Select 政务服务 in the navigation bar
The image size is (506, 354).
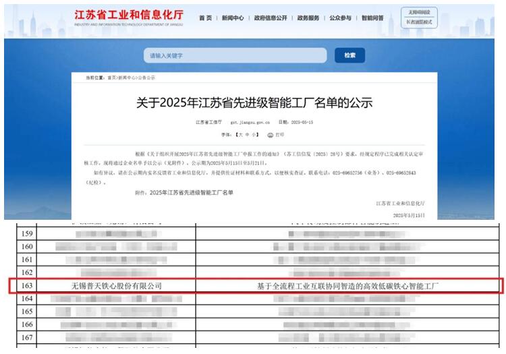(x=308, y=18)
